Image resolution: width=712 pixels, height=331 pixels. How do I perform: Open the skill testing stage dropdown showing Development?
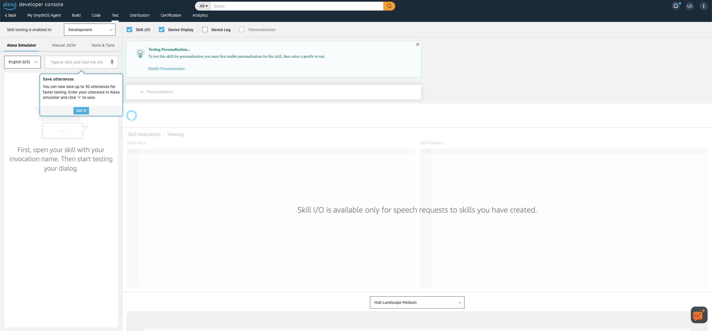[x=90, y=29]
